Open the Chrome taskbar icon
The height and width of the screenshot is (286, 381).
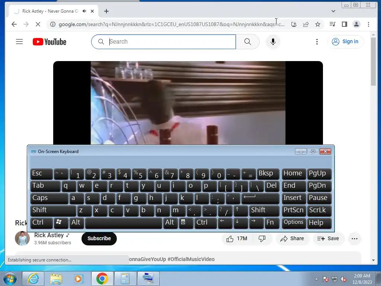coord(102,279)
